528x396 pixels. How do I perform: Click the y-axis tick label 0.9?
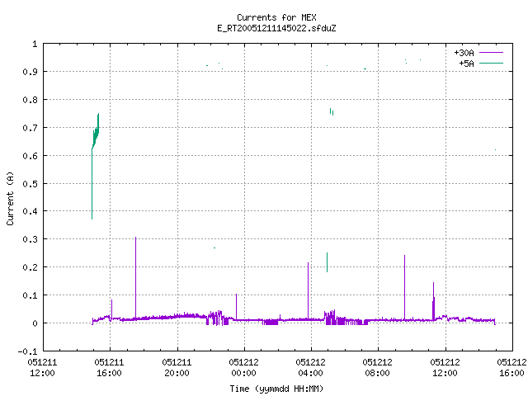(x=30, y=72)
